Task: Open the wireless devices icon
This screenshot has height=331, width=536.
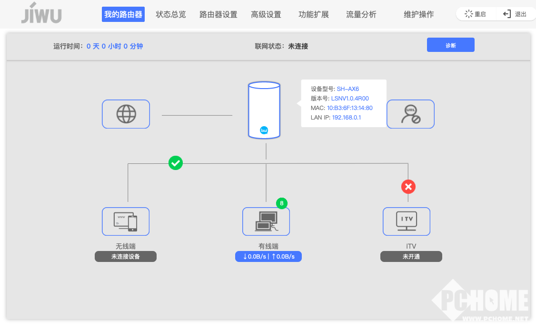Action: pyautogui.click(x=126, y=221)
